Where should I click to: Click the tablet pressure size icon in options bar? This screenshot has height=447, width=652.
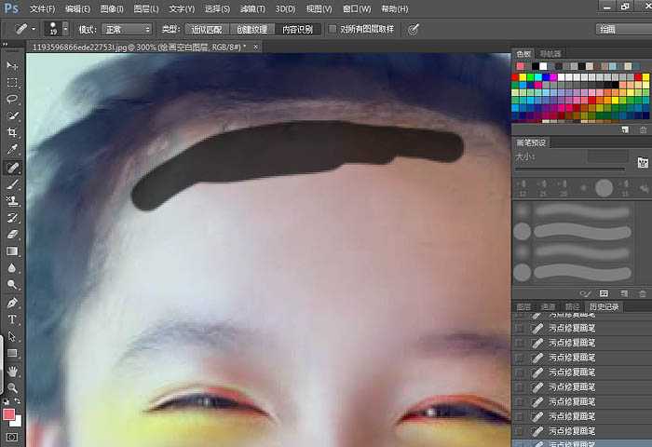(x=413, y=29)
